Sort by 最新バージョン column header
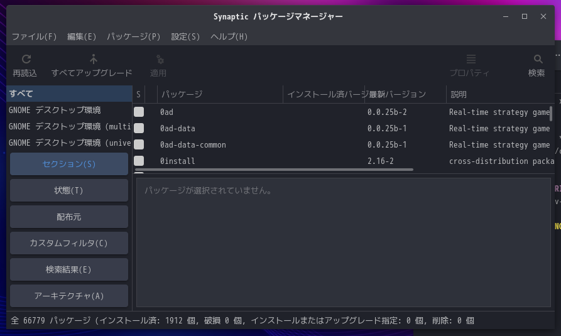The height and width of the screenshot is (336, 561). click(405, 94)
